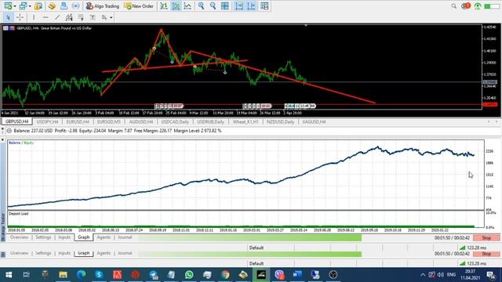Click the connection status bars icon
Image resolution: width=502 pixels, height=282 pixels.
coord(491,6)
